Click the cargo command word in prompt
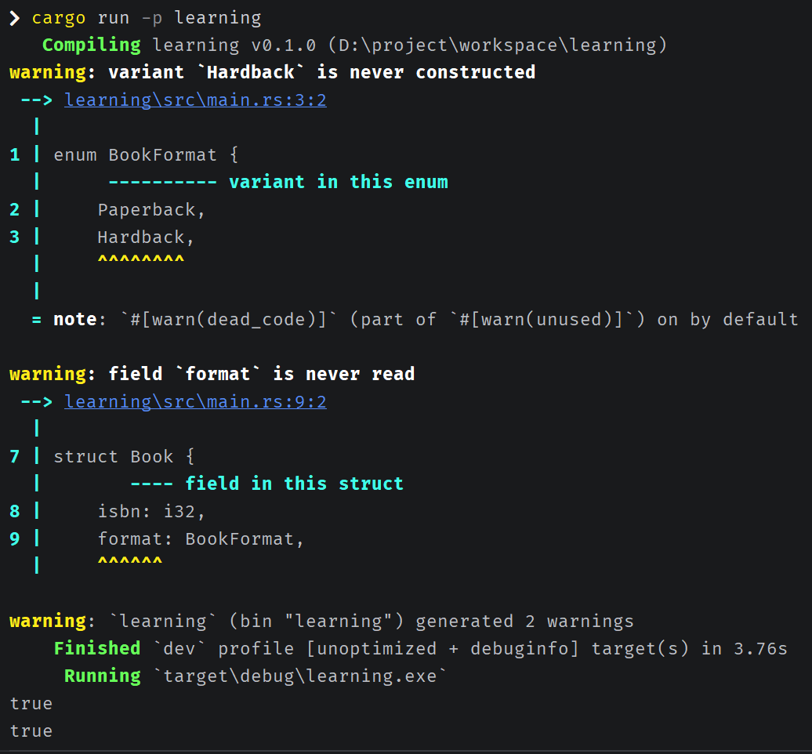This screenshot has width=812, height=754. [x=59, y=19]
